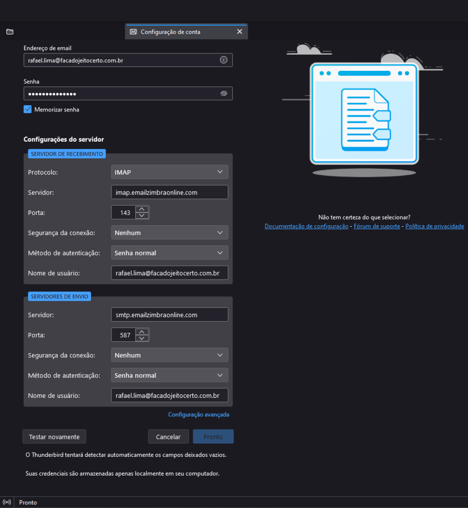Increase the incoming port 143 with the up arrow
Viewport: 468px width, 508px height.
click(x=142, y=209)
